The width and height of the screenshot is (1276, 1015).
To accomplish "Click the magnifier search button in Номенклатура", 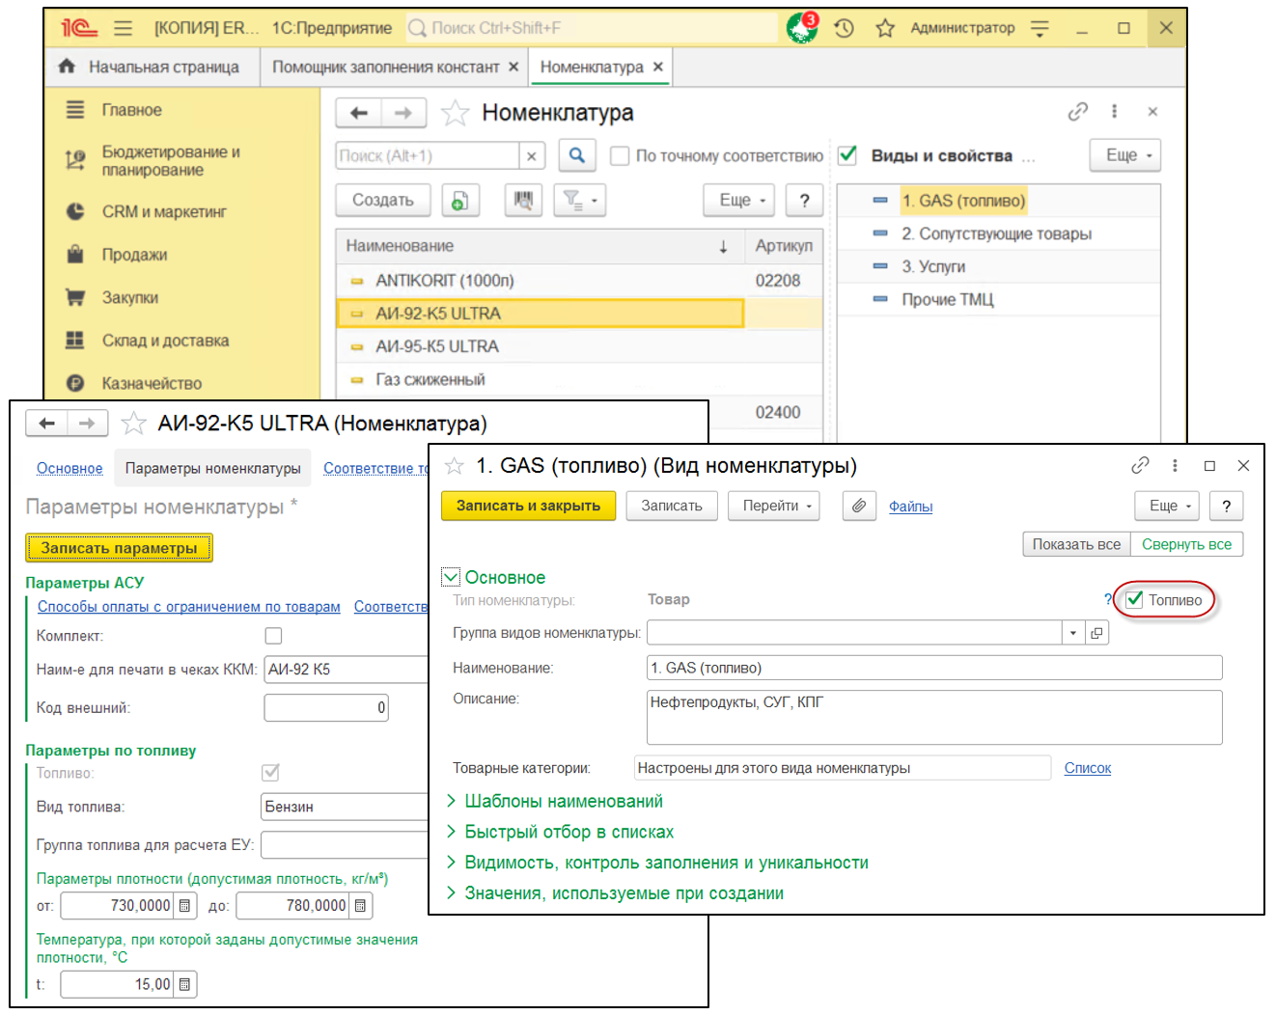I will tap(576, 155).
